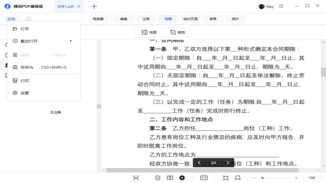Click the horizontal scrollbar left arrow

click(103, 170)
